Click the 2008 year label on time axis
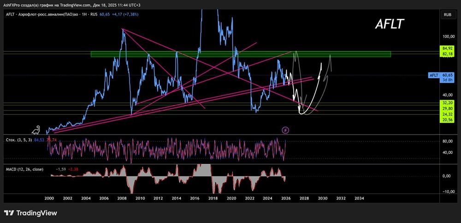 122,198
